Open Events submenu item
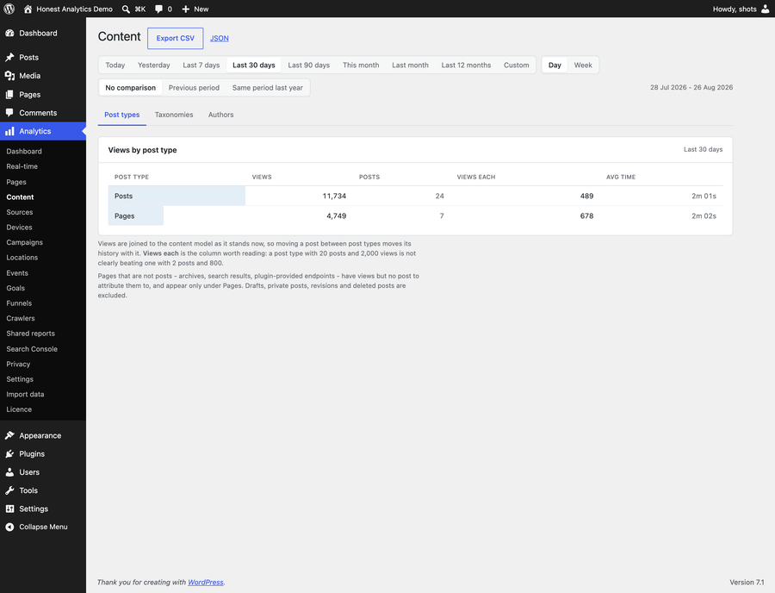The height and width of the screenshot is (593, 775). (x=17, y=273)
